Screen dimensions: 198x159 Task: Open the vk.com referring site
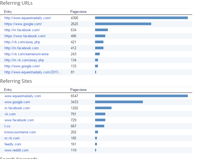click(x=10, y=114)
